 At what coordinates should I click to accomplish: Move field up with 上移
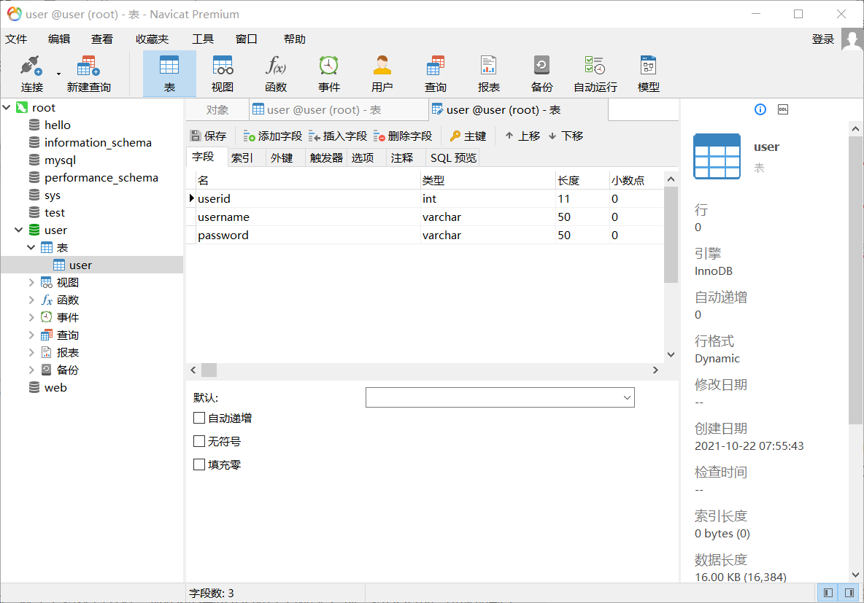coord(523,136)
